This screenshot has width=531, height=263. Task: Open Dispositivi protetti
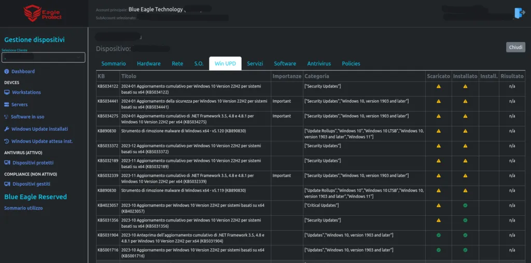33,163
